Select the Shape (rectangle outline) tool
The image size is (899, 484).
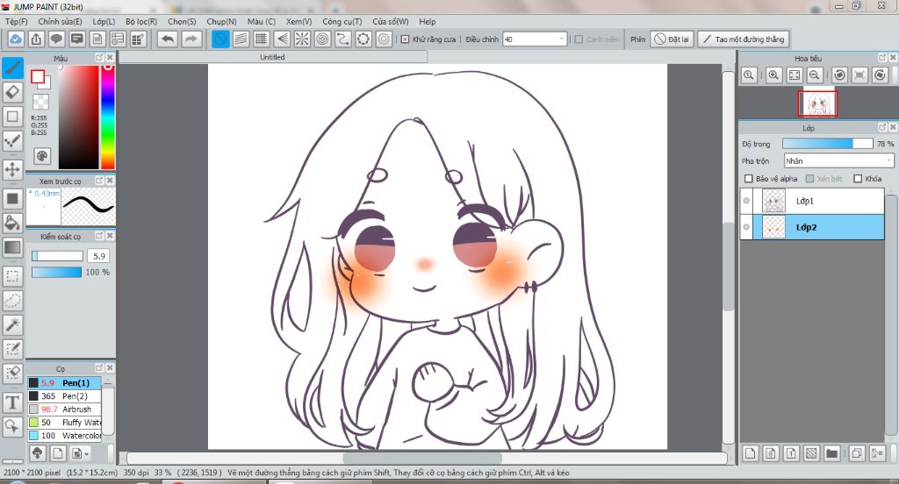point(12,117)
